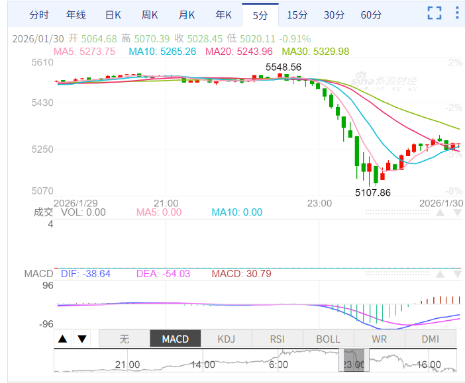Click the 5107.86 low price label
The height and width of the screenshot is (383, 465).
point(373,193)
